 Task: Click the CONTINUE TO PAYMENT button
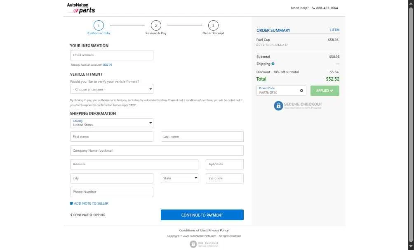202,215
